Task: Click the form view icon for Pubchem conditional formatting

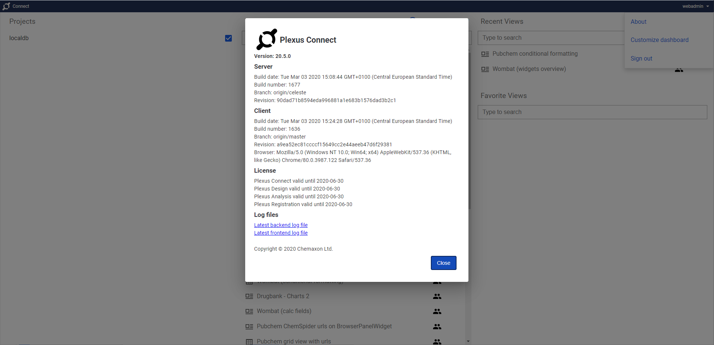Action: tap(485, 54)
